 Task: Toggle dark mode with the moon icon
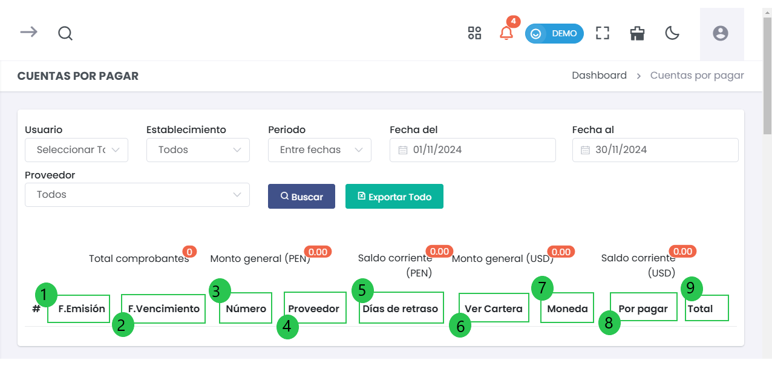(672, 33)
